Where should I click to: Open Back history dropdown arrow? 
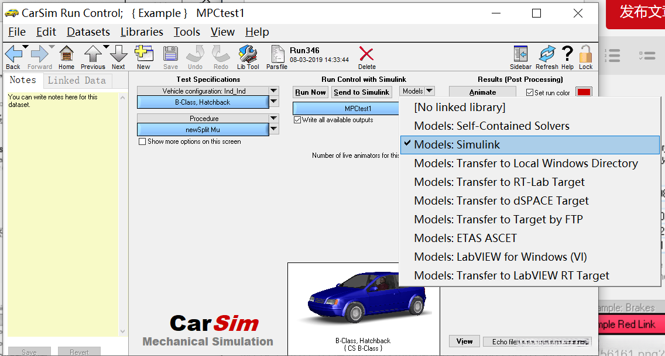click(x=25, y=47)
